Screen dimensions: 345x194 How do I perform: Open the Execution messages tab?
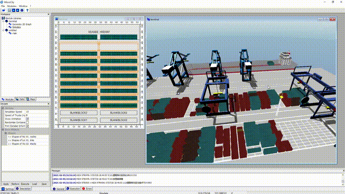73,189
